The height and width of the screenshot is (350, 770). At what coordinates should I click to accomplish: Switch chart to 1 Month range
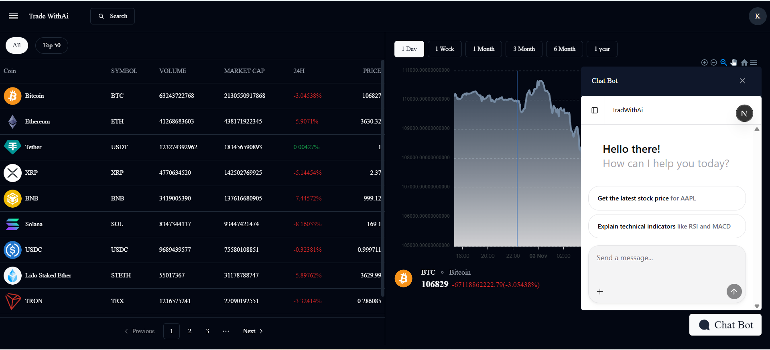(x=484, y=49)
